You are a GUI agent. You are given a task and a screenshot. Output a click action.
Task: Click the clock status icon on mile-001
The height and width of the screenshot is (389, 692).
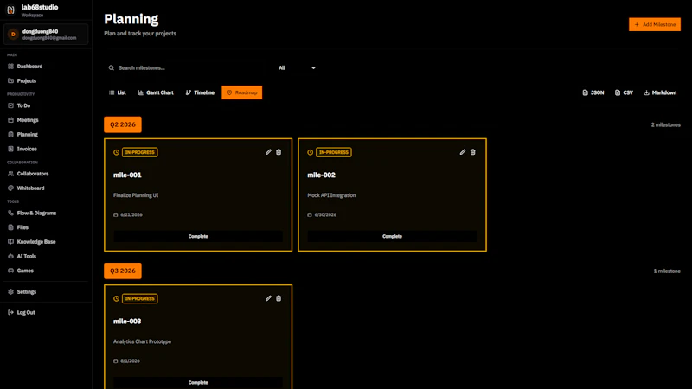(x=116, y=152)
